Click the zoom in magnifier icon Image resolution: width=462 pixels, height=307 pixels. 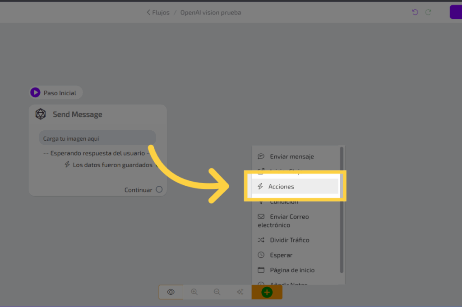click(x=194, y=292)
